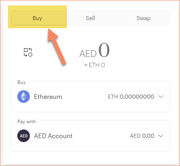
Task: Click the currency swap toggle icon
Action: coord(28,52)
